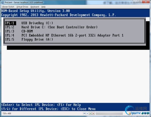Open the Keyboard menu

pos(35,7)
